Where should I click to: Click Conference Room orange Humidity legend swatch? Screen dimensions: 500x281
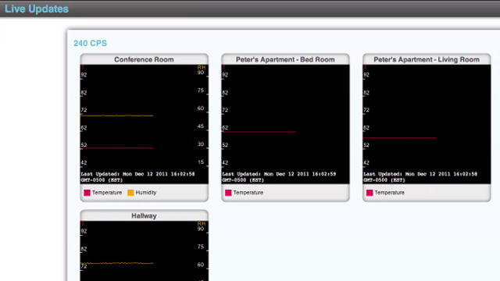click(x=130, y=193)
